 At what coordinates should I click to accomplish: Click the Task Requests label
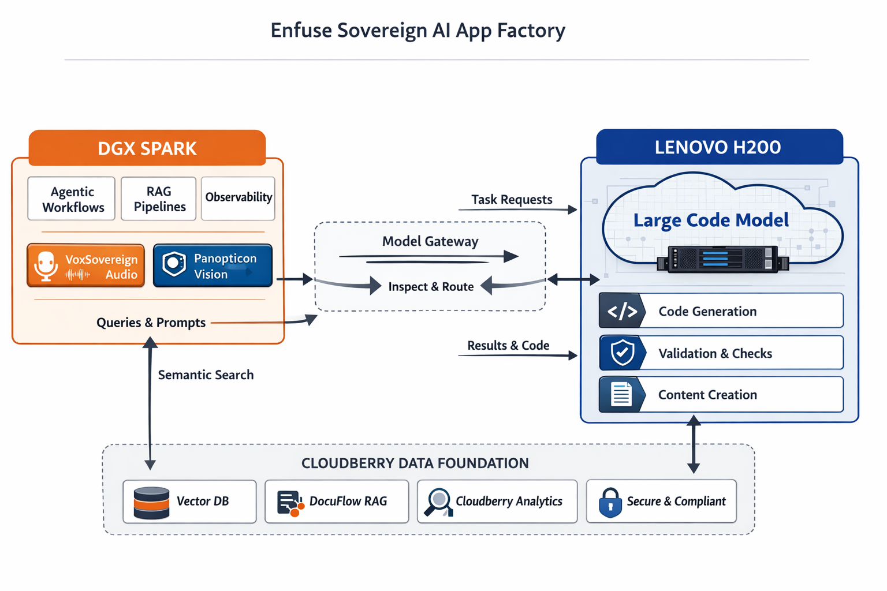click(x=512, y=200)
